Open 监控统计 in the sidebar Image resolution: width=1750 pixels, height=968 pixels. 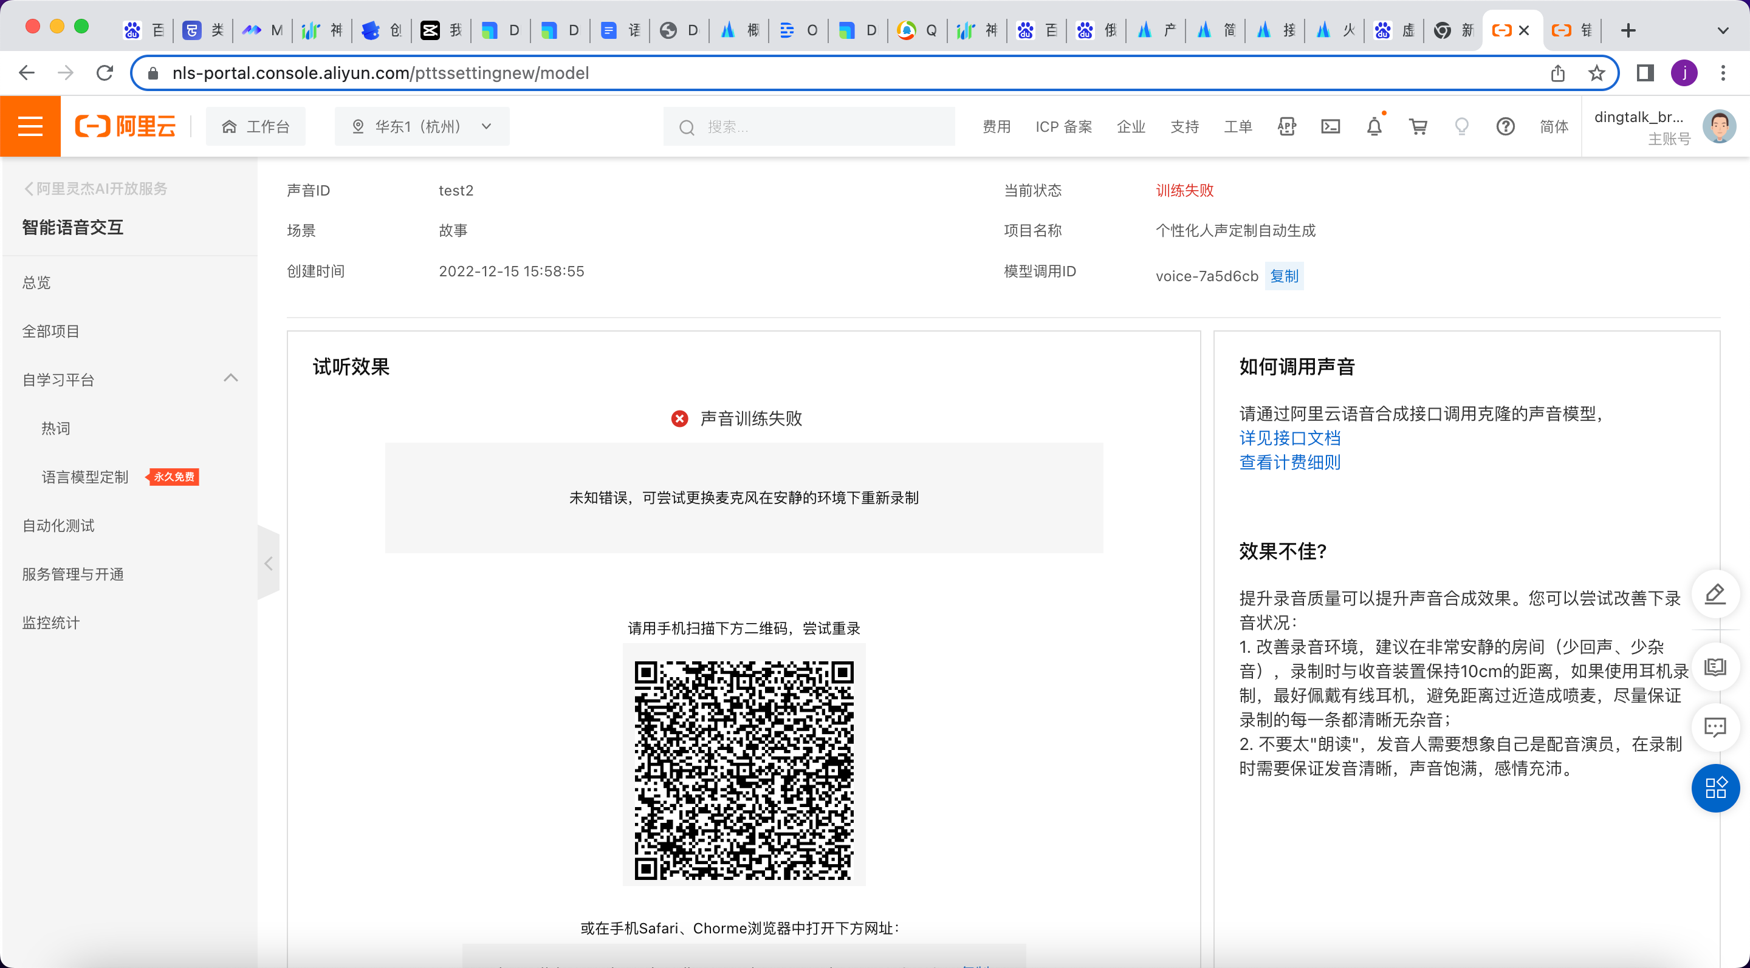[51, 622]
